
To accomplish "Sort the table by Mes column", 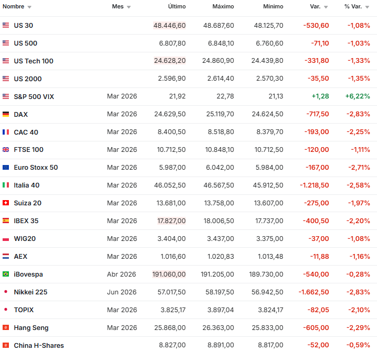I will pos(121,7).
